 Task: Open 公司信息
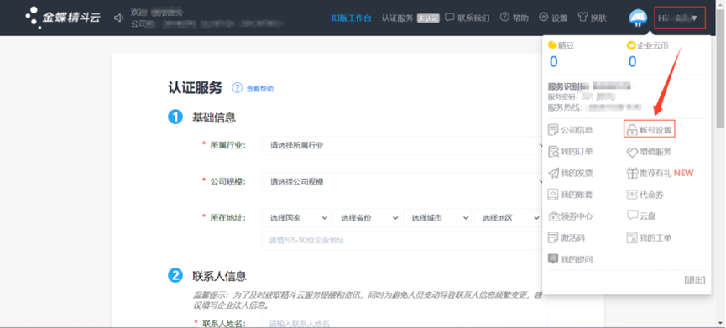click(x=577, y=130)
